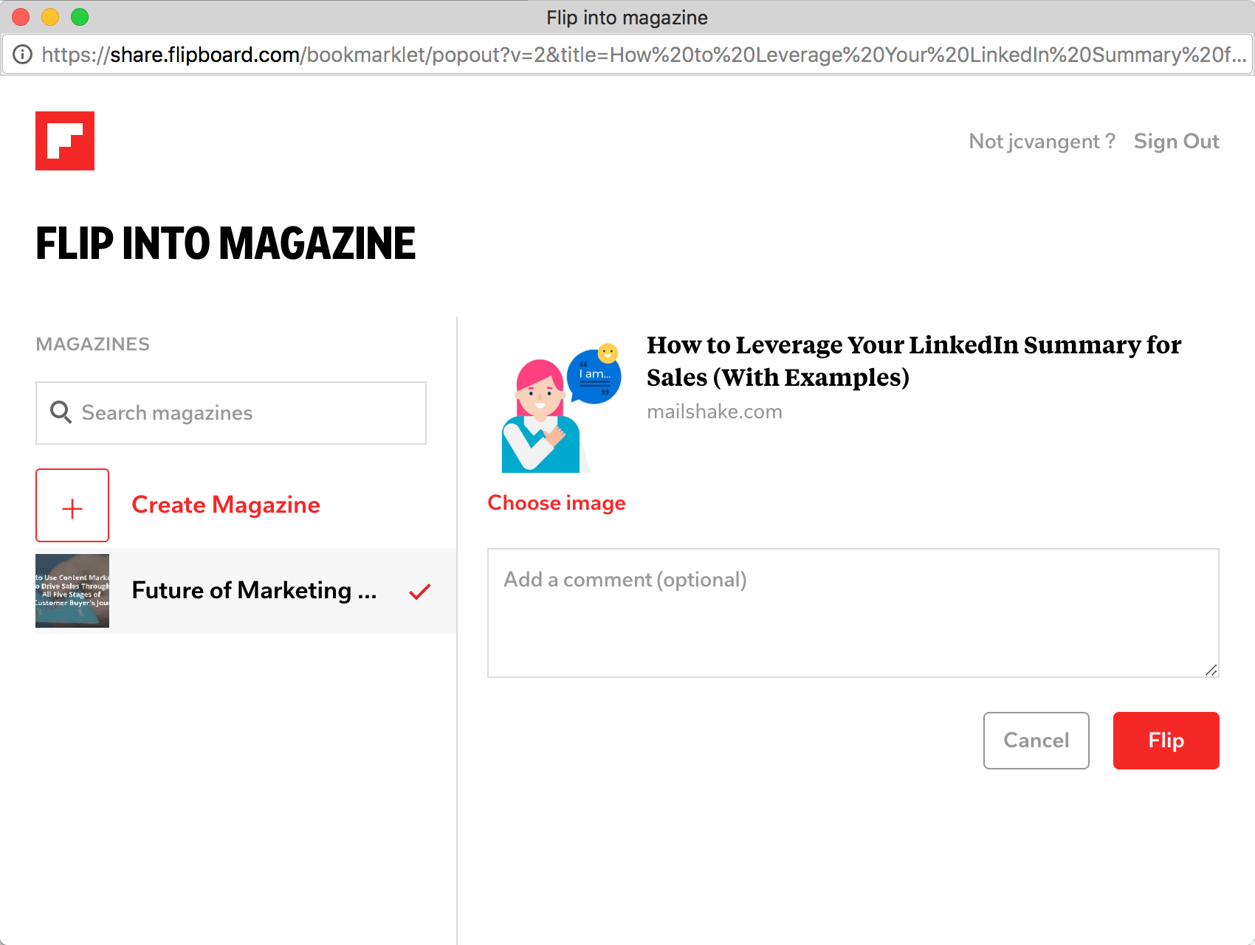Click the article illustration thumbnail
This screenshot has height=945, width=1255.
561,407
